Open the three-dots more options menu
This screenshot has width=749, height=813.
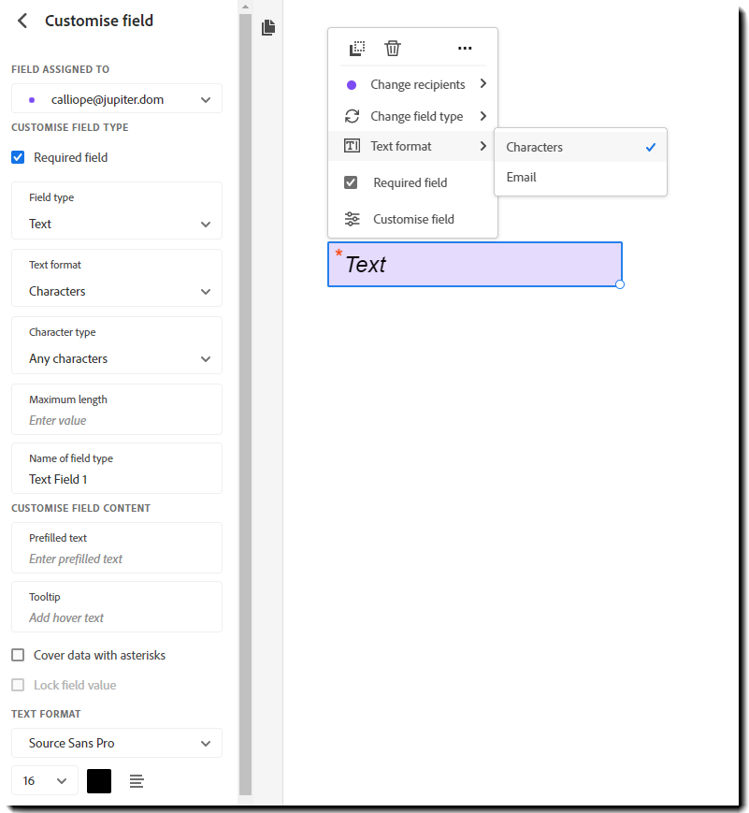pyautogui.click(x=465, y=49)
